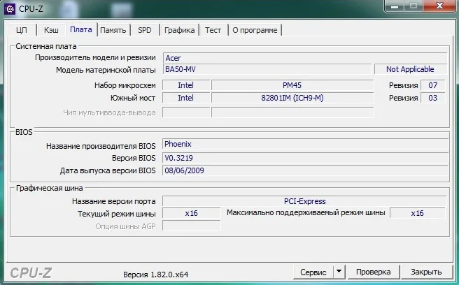
Task: Go to the SPD tab
Action: [x=145, y=30]
